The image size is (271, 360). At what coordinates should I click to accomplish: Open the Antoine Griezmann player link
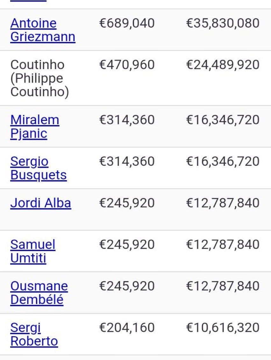42,30
